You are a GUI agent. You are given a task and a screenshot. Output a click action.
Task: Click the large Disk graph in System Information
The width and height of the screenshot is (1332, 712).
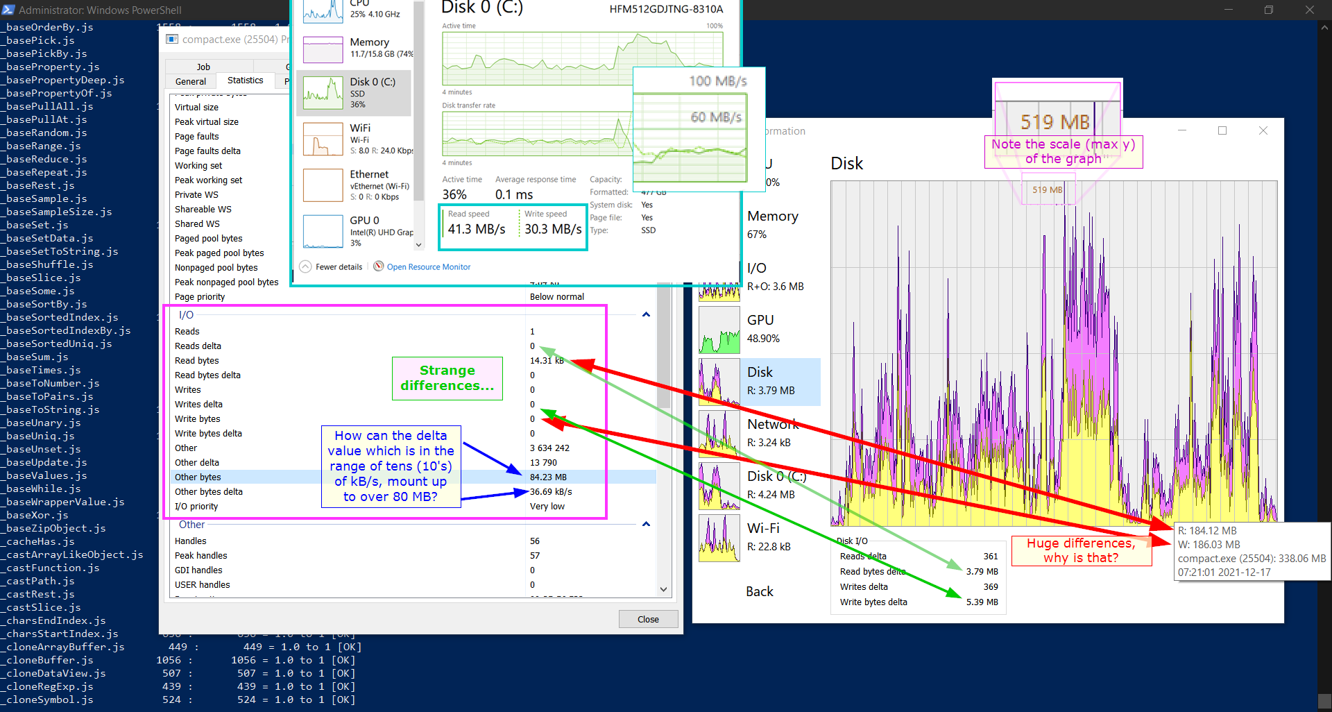tap(1054, 354)
